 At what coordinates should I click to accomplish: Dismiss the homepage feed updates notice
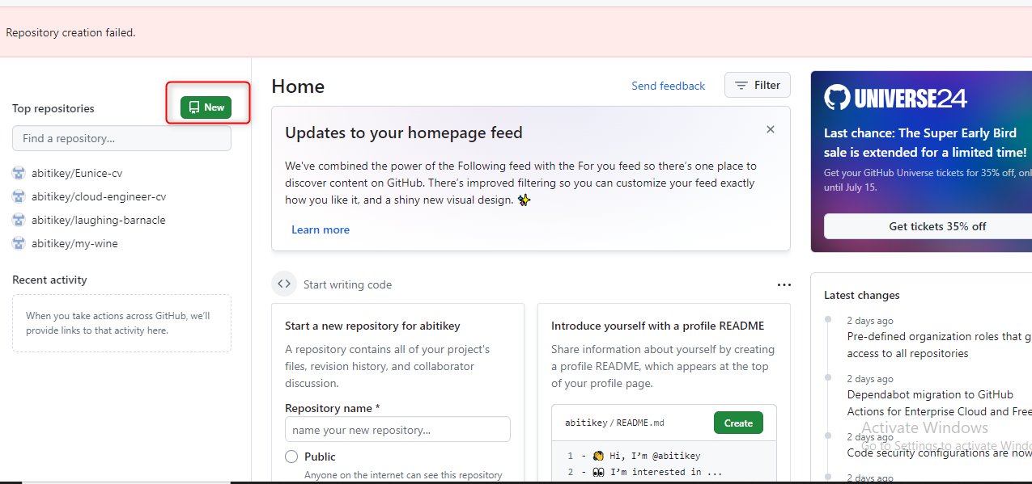[771, 129]
